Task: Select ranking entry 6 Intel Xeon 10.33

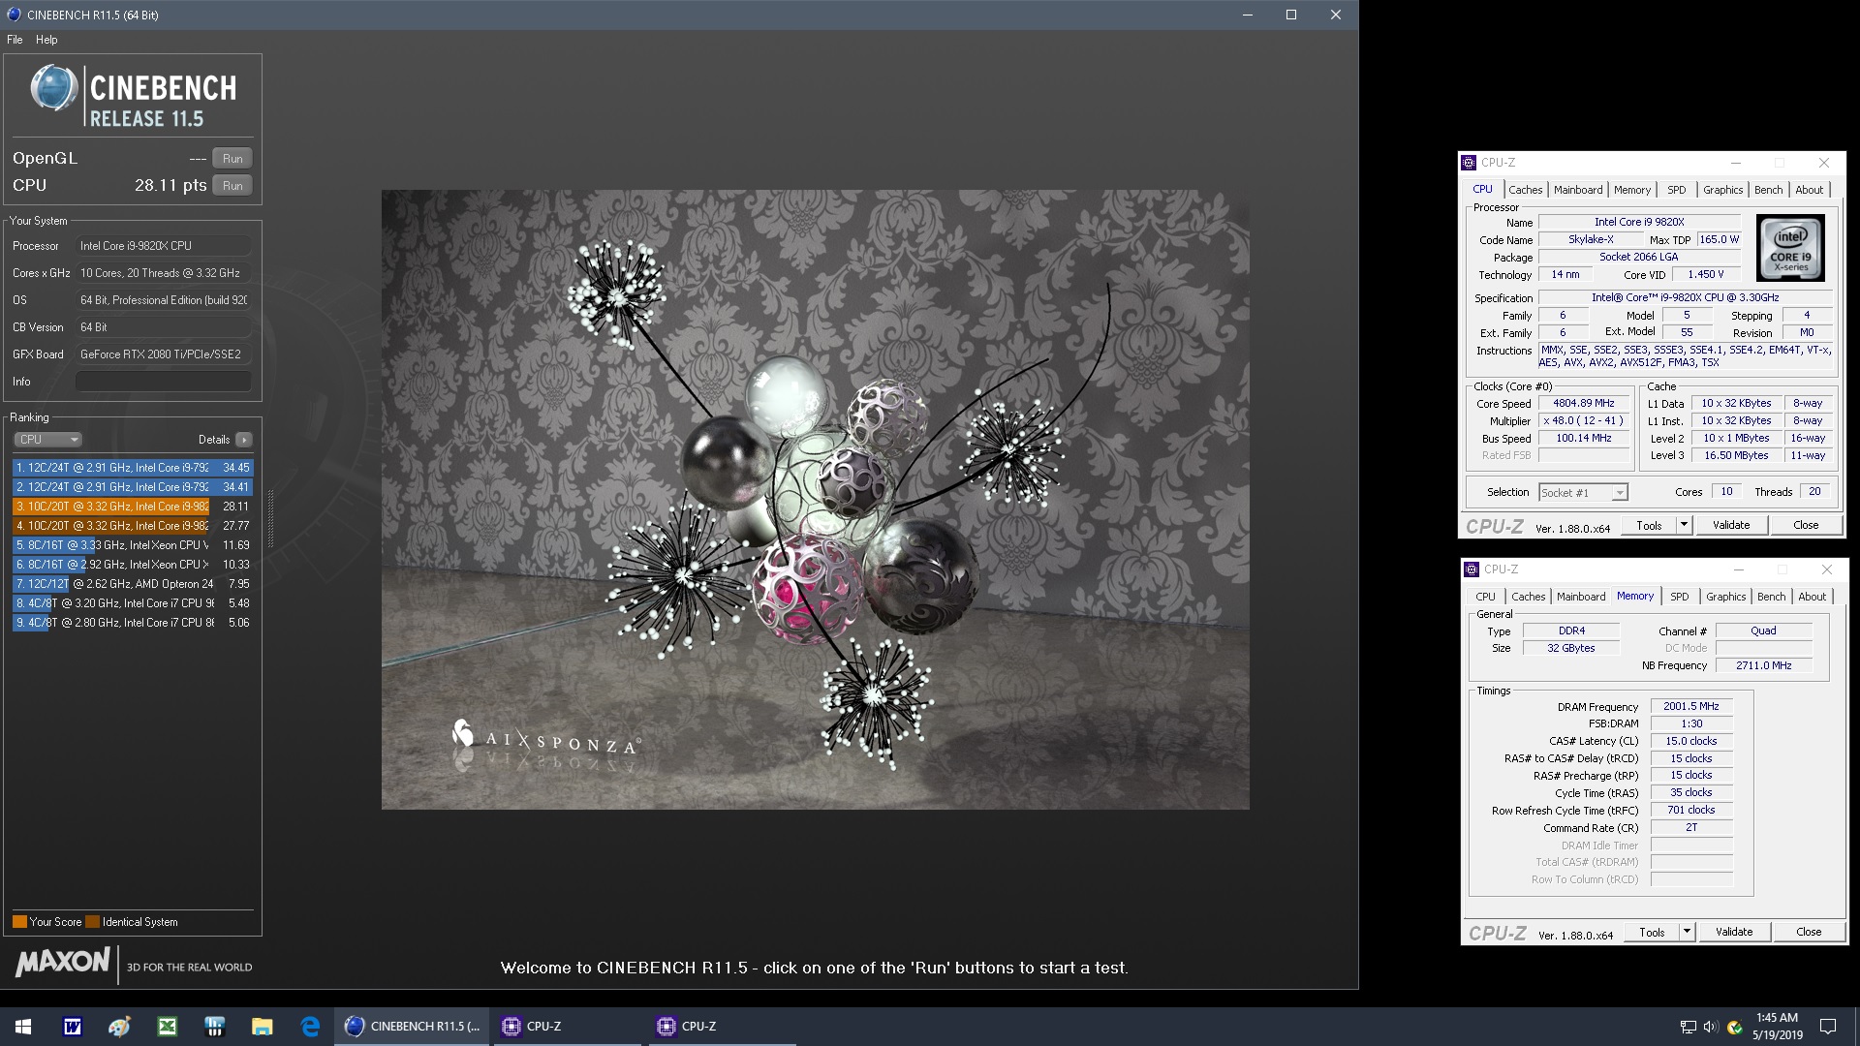Action: (133, 565)
